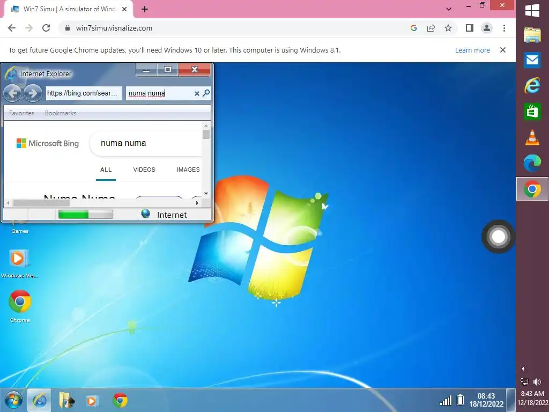Viewport: 549px width, 412px height.
Task: Click the scroll-down arrow in Internet Explorer
Action: tap(206, 193)
